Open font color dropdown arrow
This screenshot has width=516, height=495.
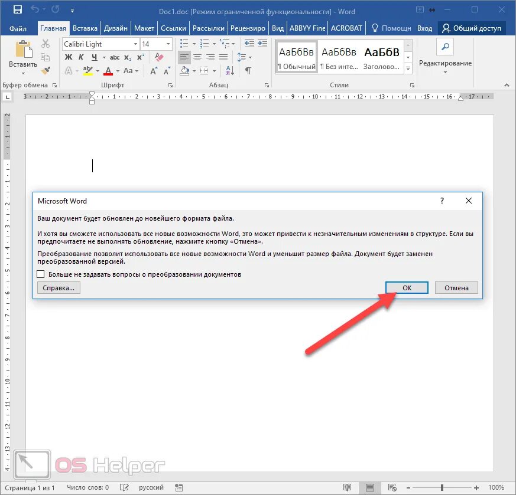tap(118, 71)
